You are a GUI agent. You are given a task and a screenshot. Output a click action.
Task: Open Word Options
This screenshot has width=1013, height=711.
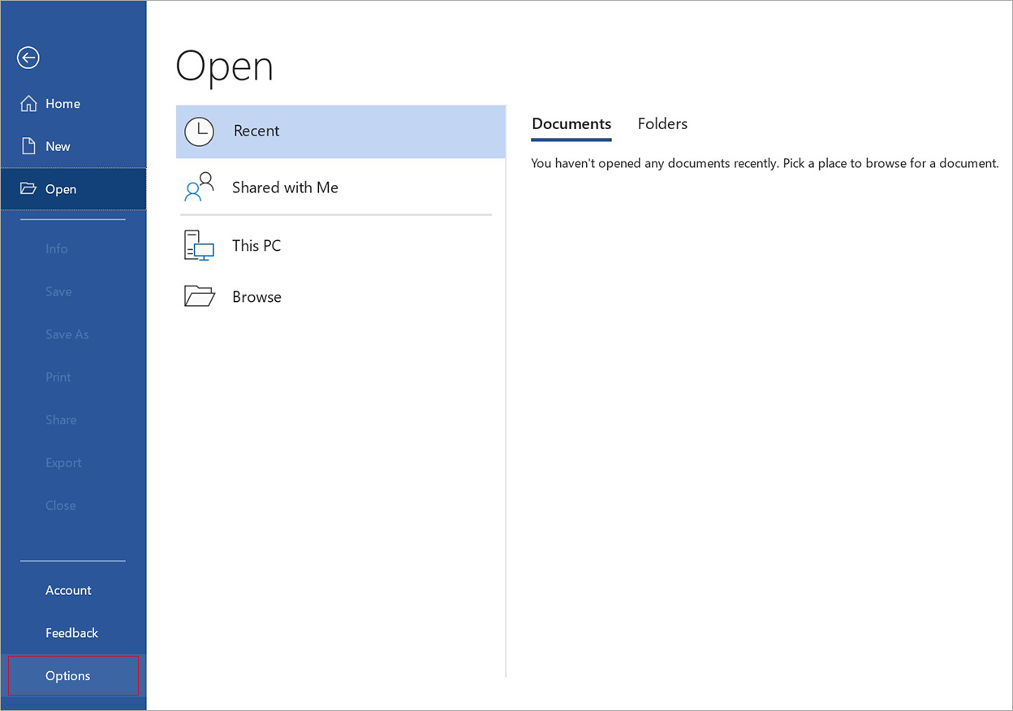(x=68, y=676)
